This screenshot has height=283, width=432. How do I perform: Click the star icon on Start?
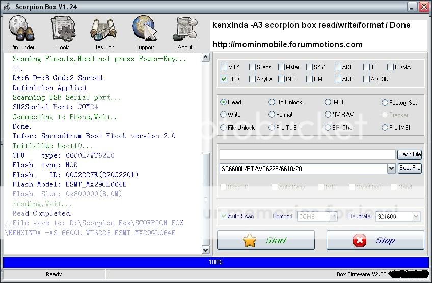[250, 240]
